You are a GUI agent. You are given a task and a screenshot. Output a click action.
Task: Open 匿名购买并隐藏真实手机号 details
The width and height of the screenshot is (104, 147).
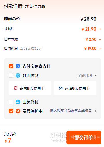73,111
